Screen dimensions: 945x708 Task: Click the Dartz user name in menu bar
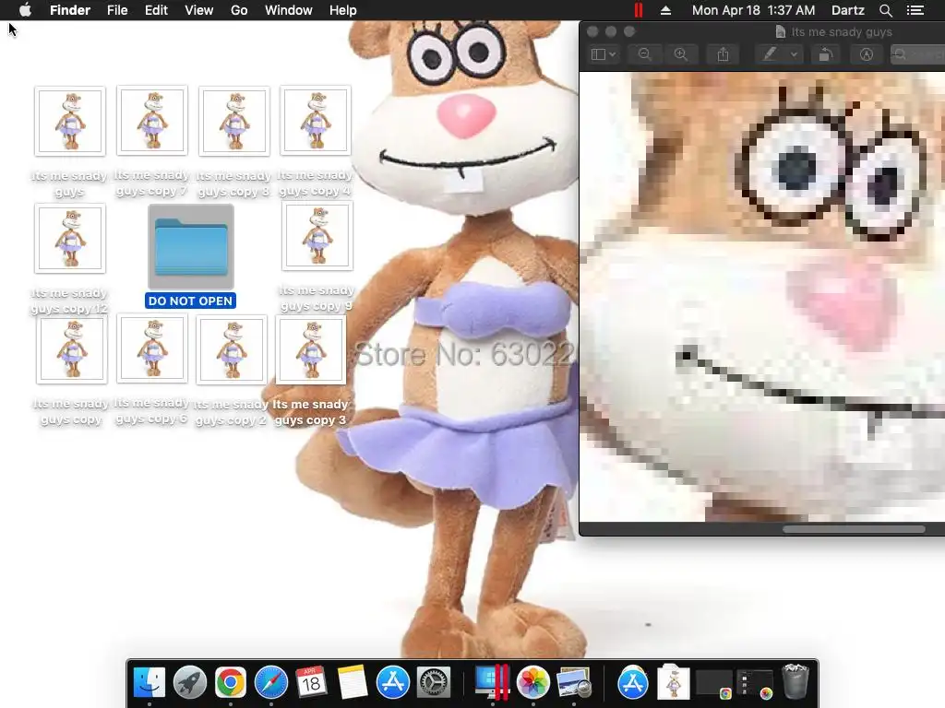pyautogui.click(x=848, y=10)
